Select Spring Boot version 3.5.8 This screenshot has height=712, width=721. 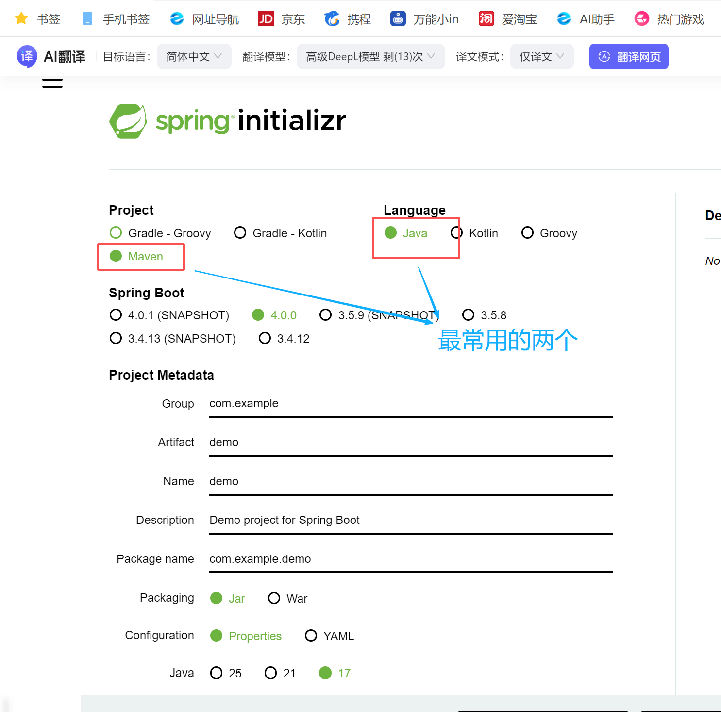click(x=485, y=315)
